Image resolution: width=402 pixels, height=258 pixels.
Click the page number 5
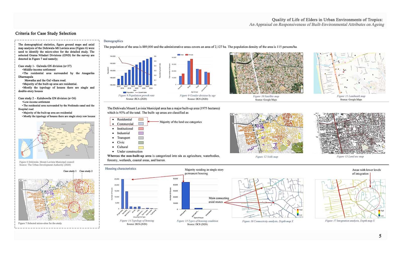[380, 236]
